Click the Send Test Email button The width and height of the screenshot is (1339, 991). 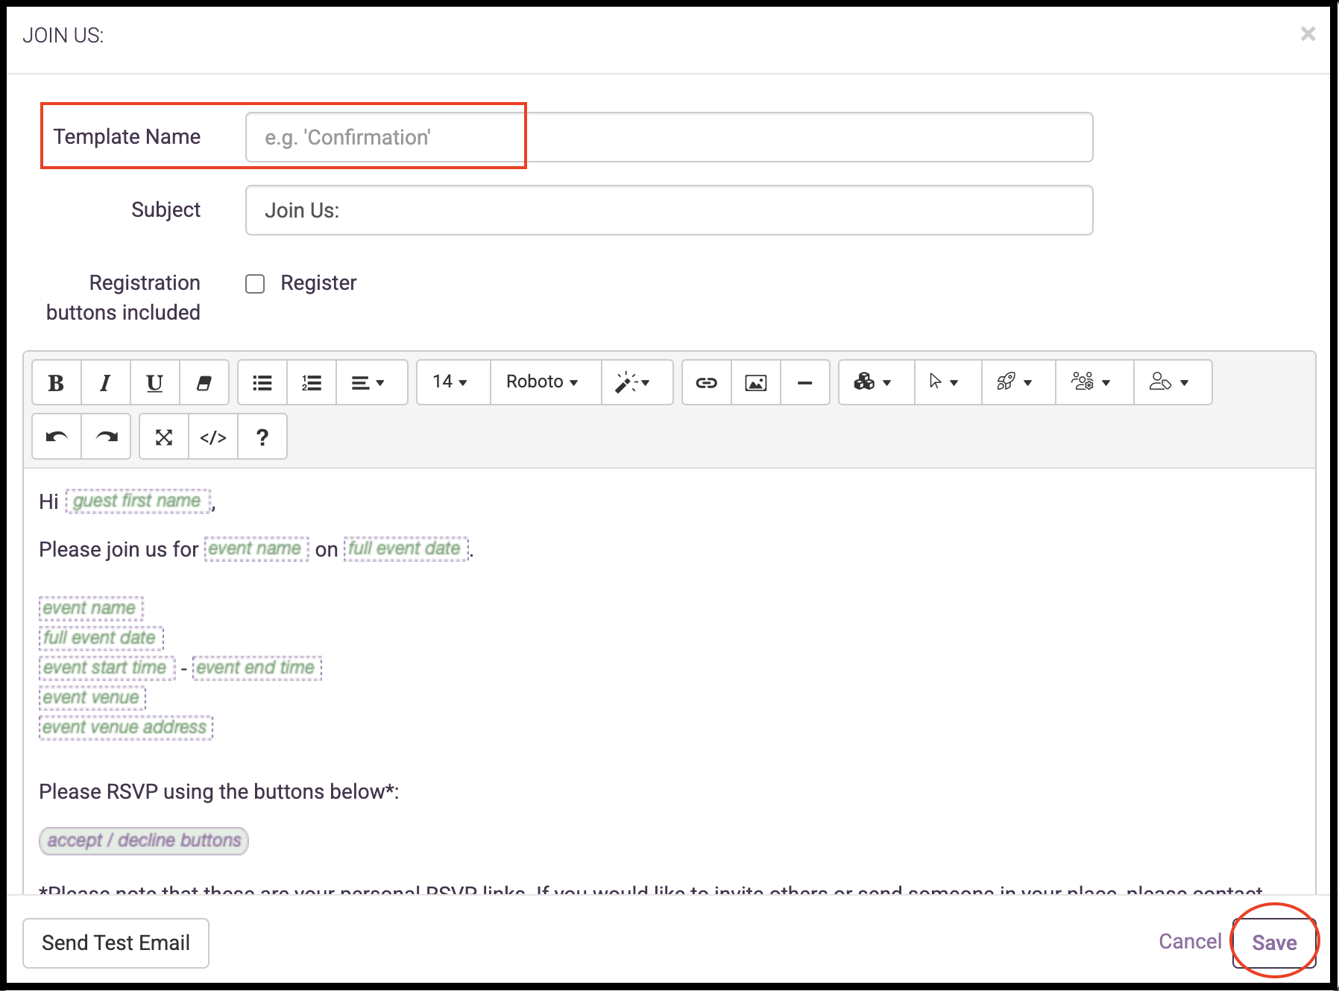tap(116, 943)
